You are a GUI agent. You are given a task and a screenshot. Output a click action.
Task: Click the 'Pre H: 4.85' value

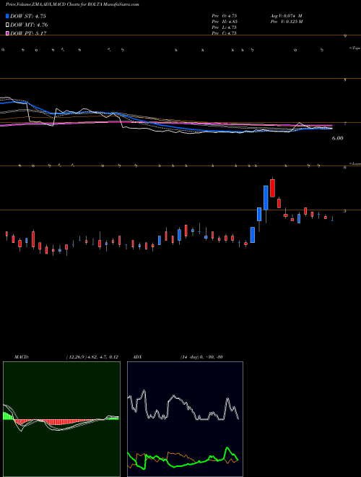tap(225, 21)
